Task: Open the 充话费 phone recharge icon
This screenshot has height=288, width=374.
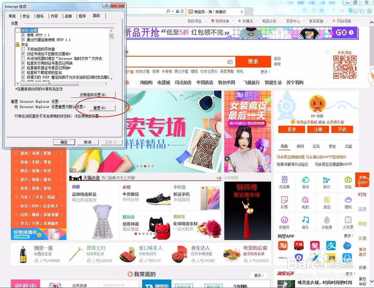Action: click(284, 180)
